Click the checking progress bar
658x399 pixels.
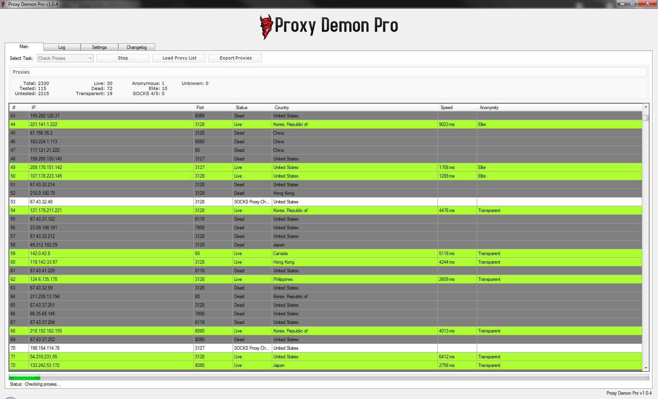(x=329, y=377)
